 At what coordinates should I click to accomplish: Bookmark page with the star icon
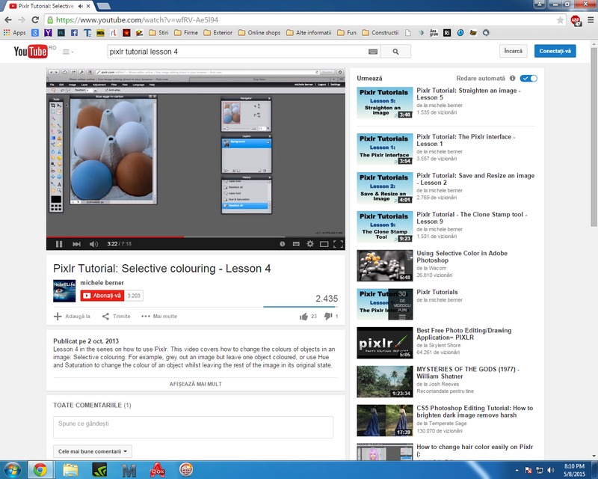[560, 20]
